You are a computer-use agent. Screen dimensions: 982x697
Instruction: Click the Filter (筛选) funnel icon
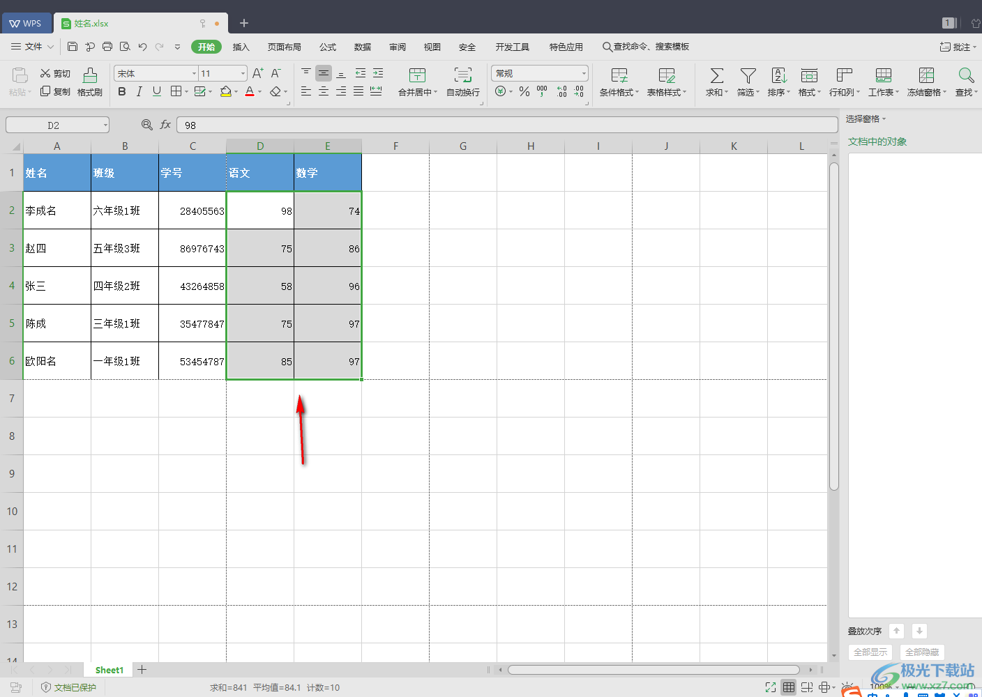(748, 75)
